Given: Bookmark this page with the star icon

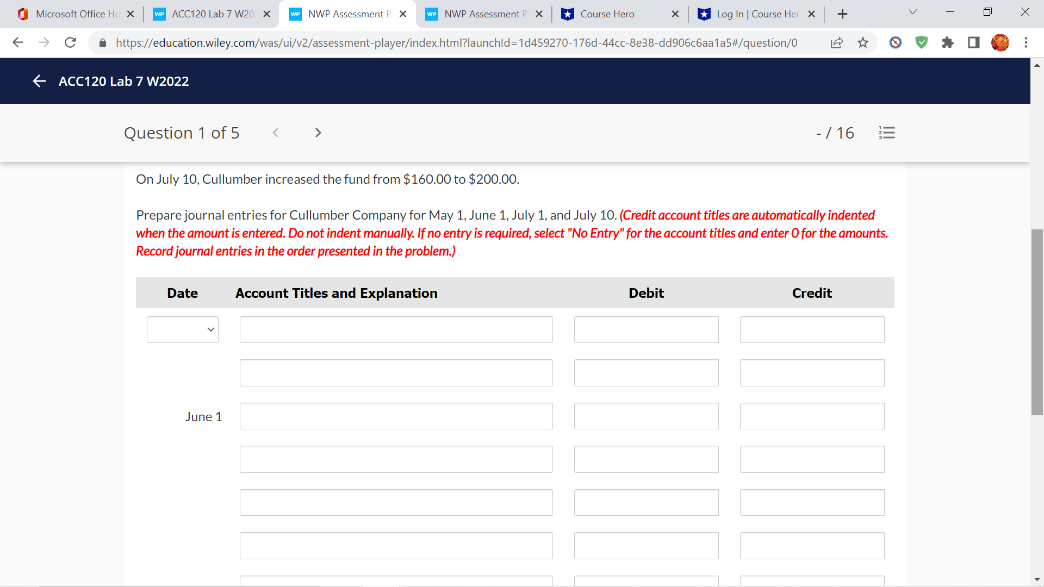Looking at the screenshot, I should [x=863, y=43].
